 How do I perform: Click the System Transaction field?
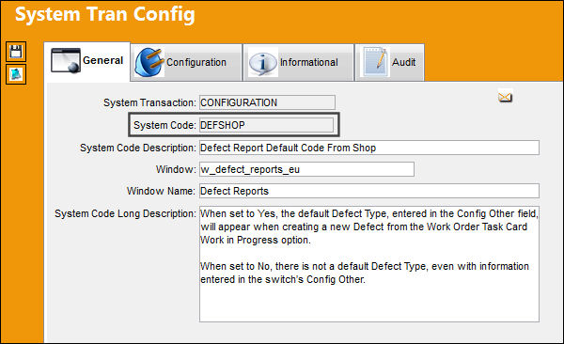267,102
